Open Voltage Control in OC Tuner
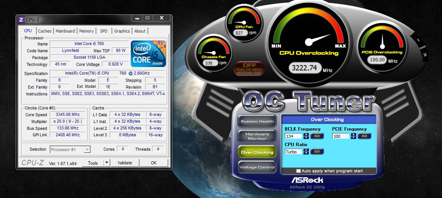This screenshot has height=198, width=442. [x=257, y=167]
